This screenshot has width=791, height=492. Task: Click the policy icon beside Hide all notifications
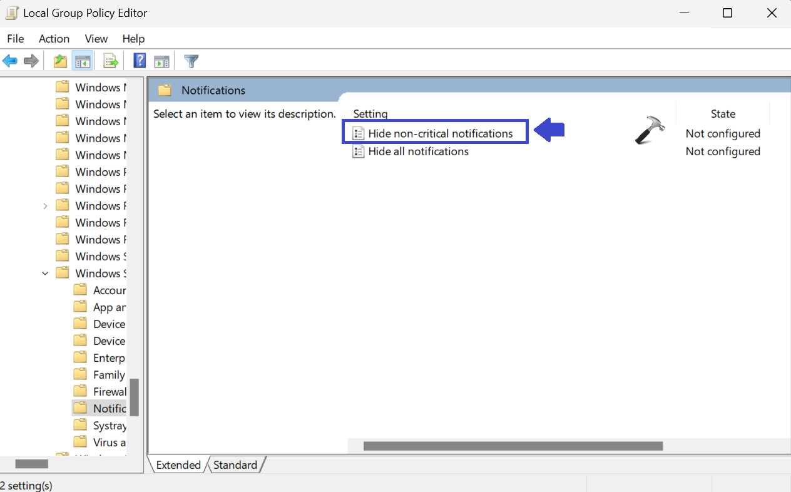click(x=358, y=151)
